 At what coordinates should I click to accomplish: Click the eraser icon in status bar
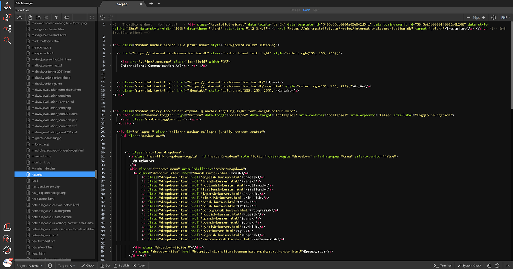tap(489, 265)
